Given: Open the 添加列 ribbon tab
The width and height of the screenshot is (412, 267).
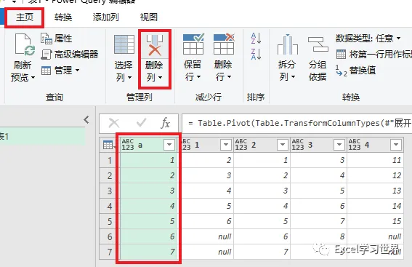Looking at the screenshot, I should (x=105, y=17).
